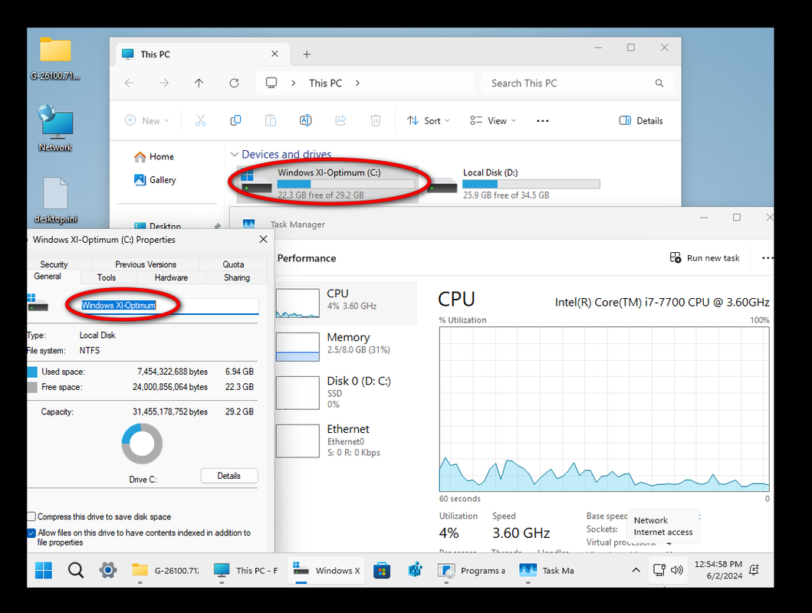This screenshot has width=812, height=613.
Task: Select Memory in the Performance list
Action: tap(346, 346)
